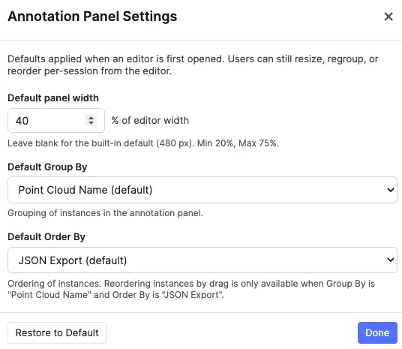Click the 'Defaults applied when an editor' description
402x349 pixels.
pos(193,65)
